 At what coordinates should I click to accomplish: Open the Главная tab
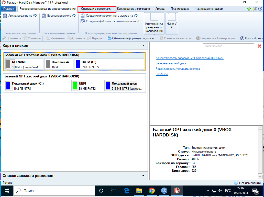click(x=9, y=9)
